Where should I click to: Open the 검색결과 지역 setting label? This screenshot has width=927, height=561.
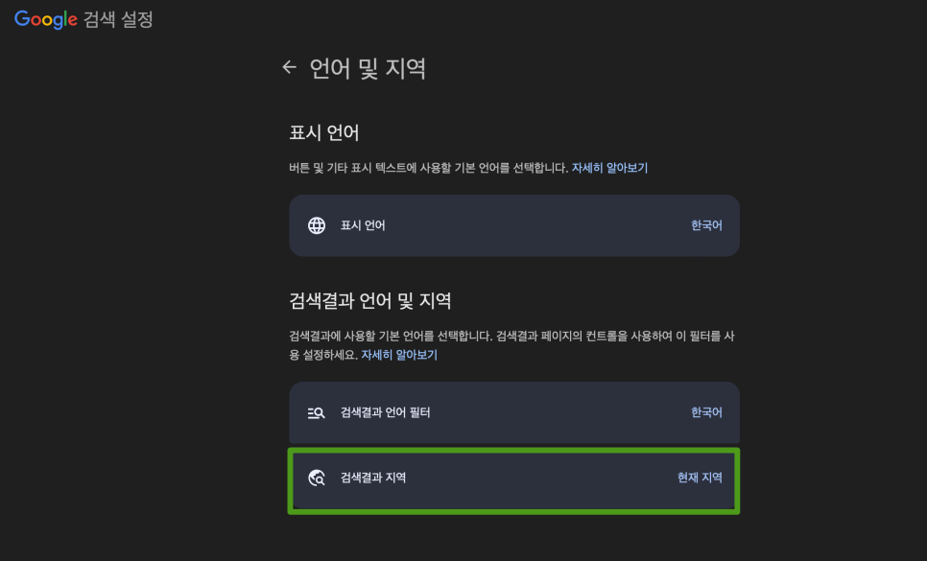pos(373,478)
